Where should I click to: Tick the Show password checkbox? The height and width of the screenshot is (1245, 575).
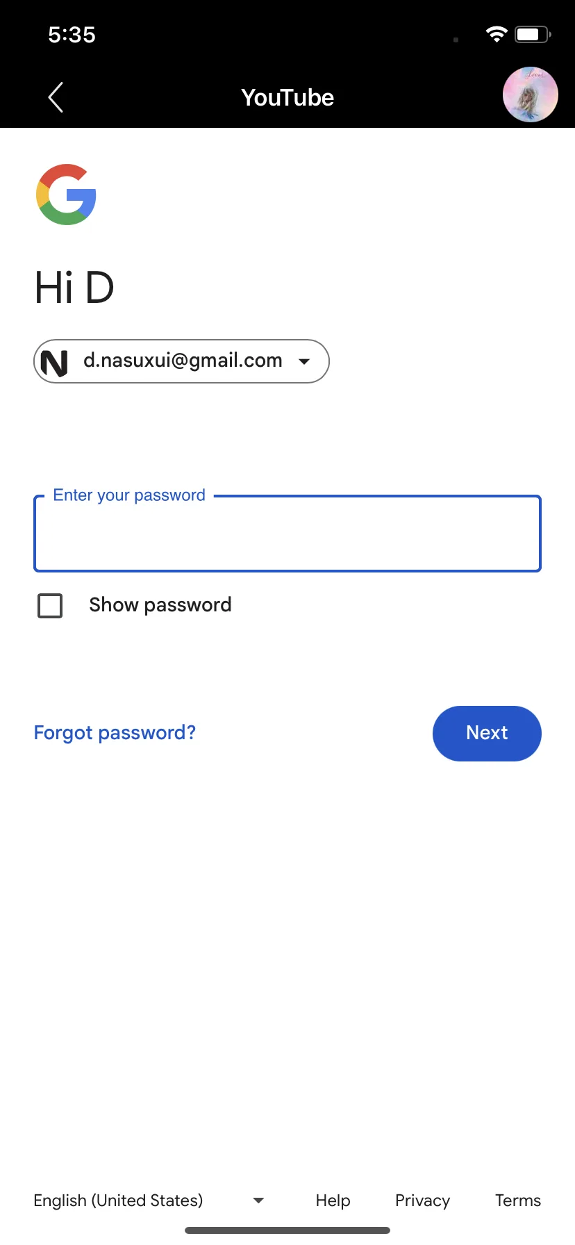pos(50,606)
